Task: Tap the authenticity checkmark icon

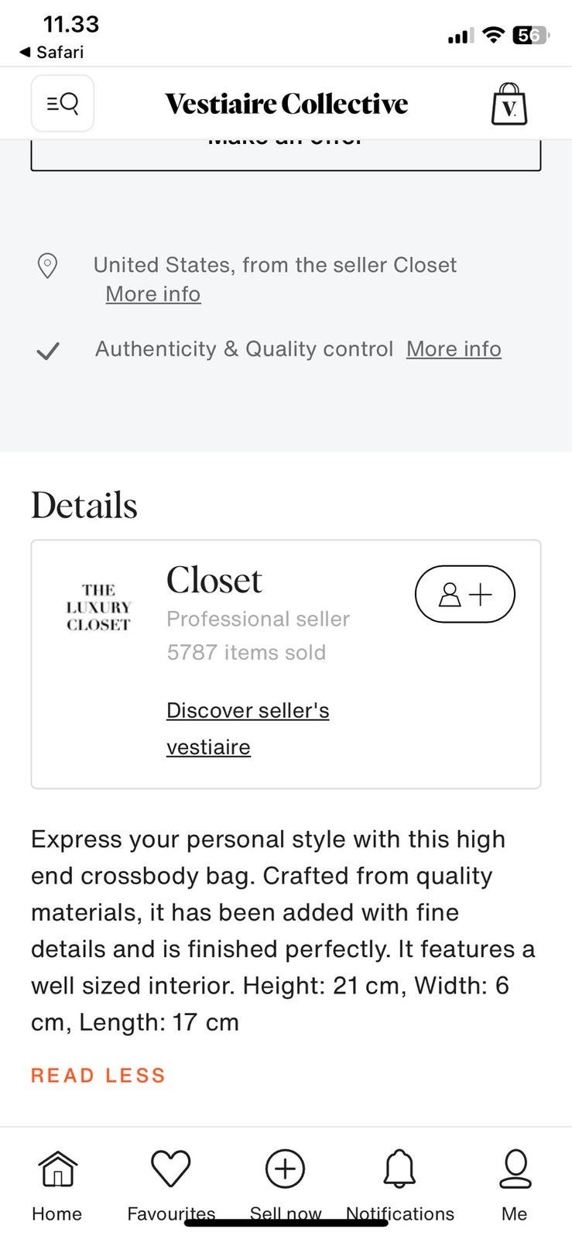Action: point(48,352)
